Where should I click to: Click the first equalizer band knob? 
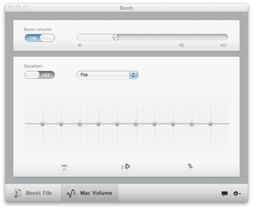pos(43,124)
